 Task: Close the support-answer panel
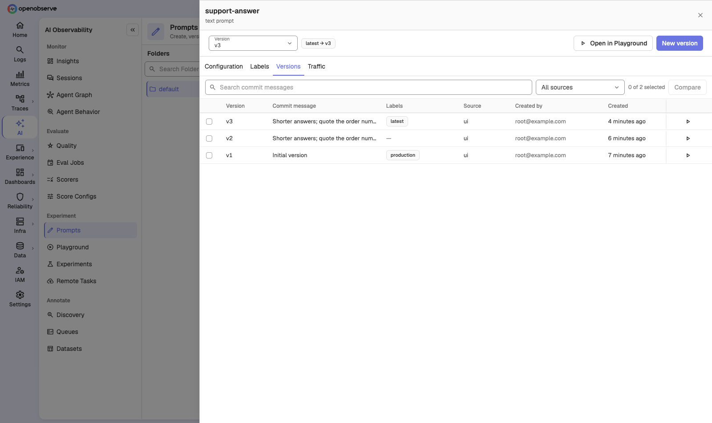(x=700, y=15)
